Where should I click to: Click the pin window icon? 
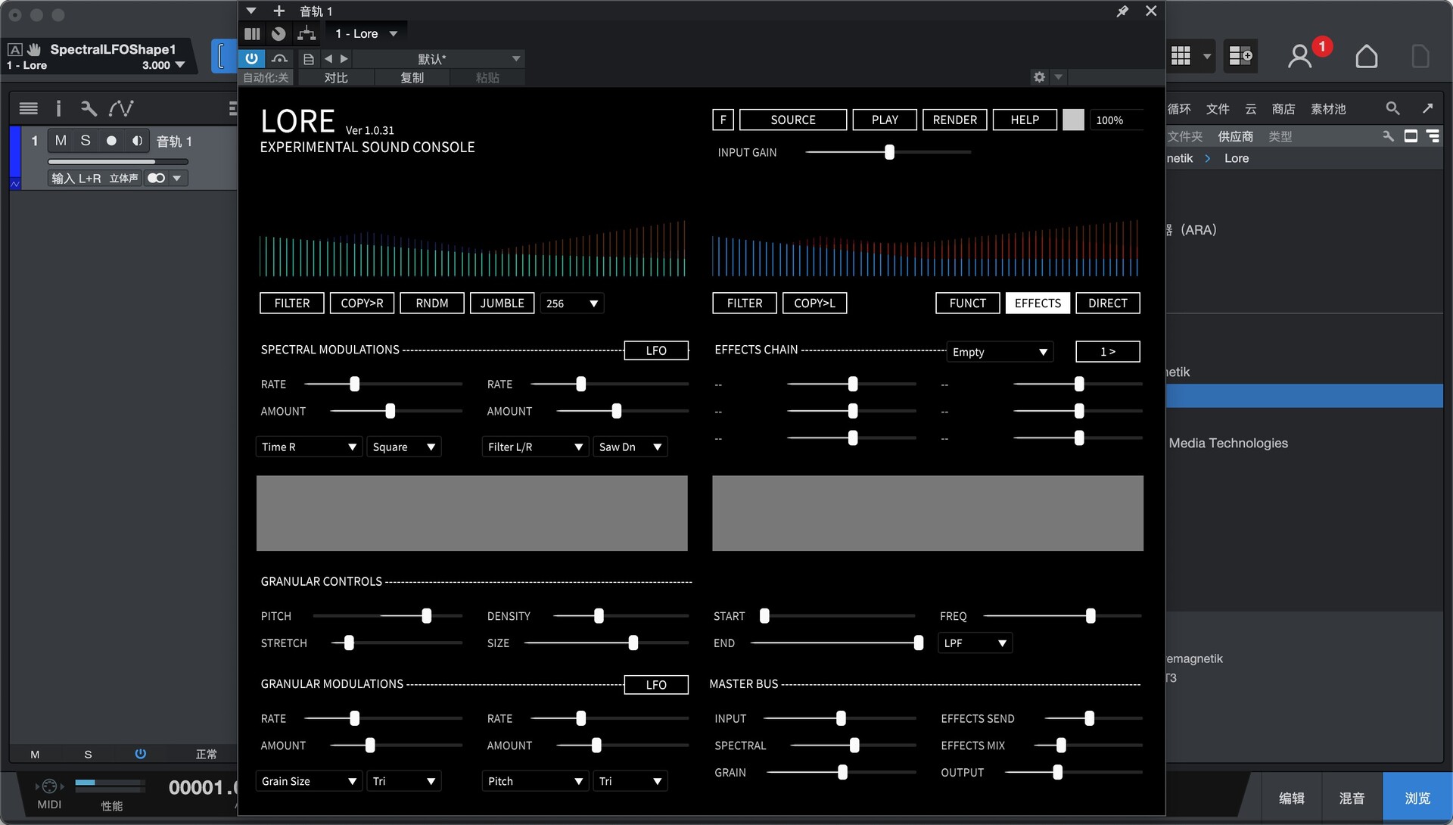click(x=1122, y=11)
